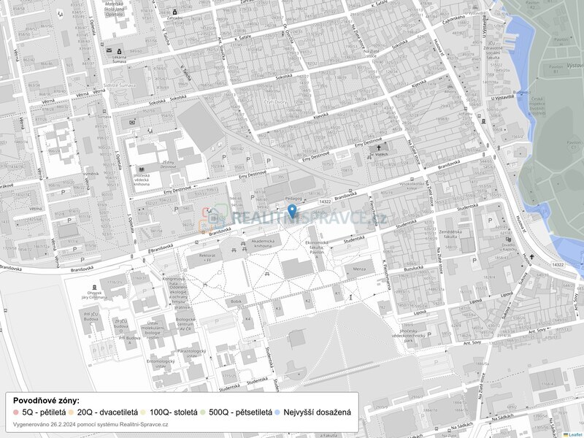
Task: Click the blue location pin marker
Action: tap(292, 211)
